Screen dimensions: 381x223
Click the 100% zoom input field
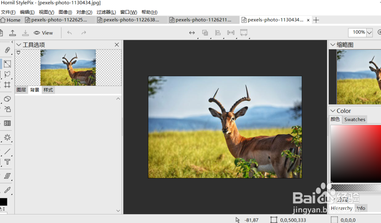[x=357, y=32]
